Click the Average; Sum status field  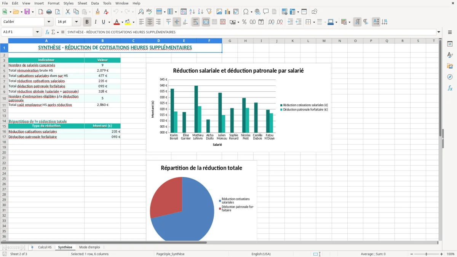[373, 254]
